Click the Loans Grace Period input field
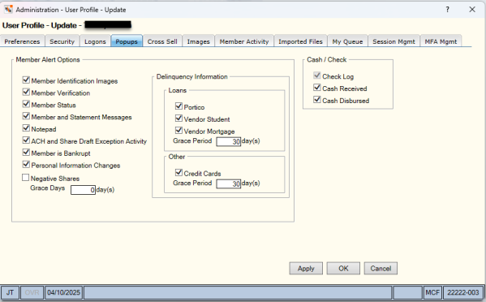The image size is (486, 302). pyautogui.click(x=229, y=142)
